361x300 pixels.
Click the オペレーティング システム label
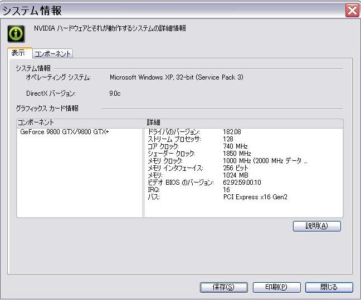click(x=58, y=77)
